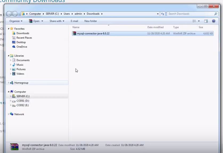Expand the Documents library arrow

coord(11,60)
